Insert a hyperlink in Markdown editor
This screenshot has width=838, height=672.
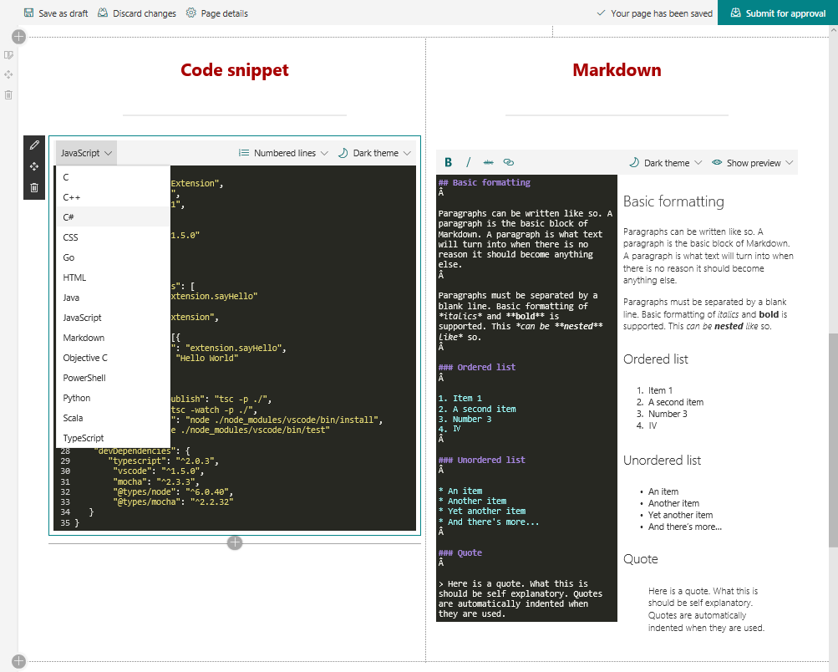pos(508,163)
